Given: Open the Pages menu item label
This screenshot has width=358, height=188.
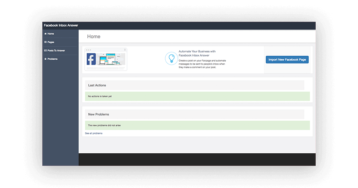Looking at the screenshot, I should point(51,42).
